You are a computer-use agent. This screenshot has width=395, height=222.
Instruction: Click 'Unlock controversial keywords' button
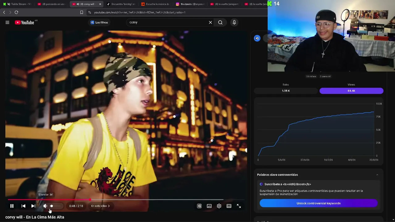318,203
